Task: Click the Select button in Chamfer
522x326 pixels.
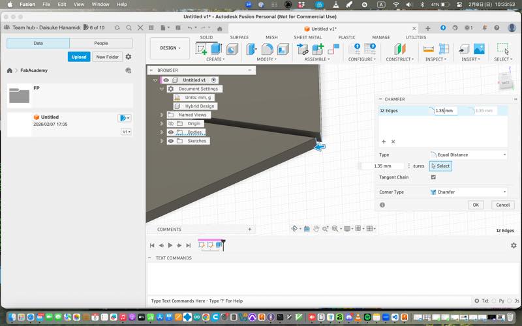Action: pyautogui.click(x=440, y=166)
